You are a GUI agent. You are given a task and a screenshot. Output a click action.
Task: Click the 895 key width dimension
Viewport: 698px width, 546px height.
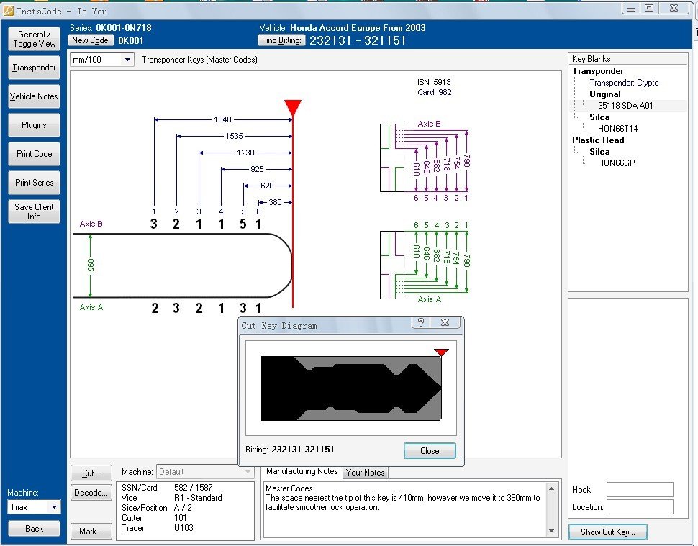(x=91, y=265)
